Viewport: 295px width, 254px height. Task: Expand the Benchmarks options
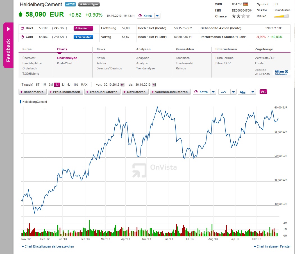pos(32,92)
